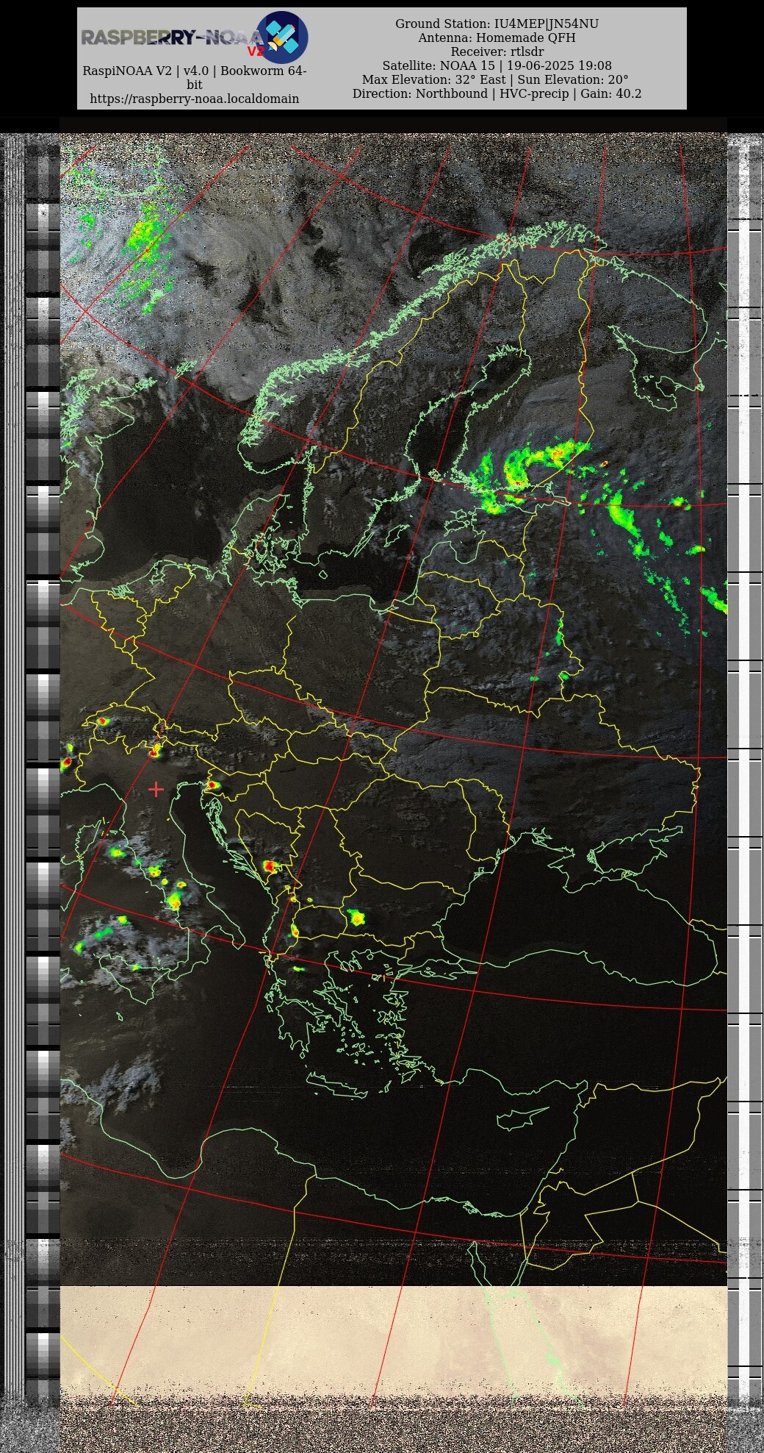Click 'Direction: Northbound | HVC-precip | Gain: 40.2' text
Viewport: 764px width, 1453px height.
[497, 93]
